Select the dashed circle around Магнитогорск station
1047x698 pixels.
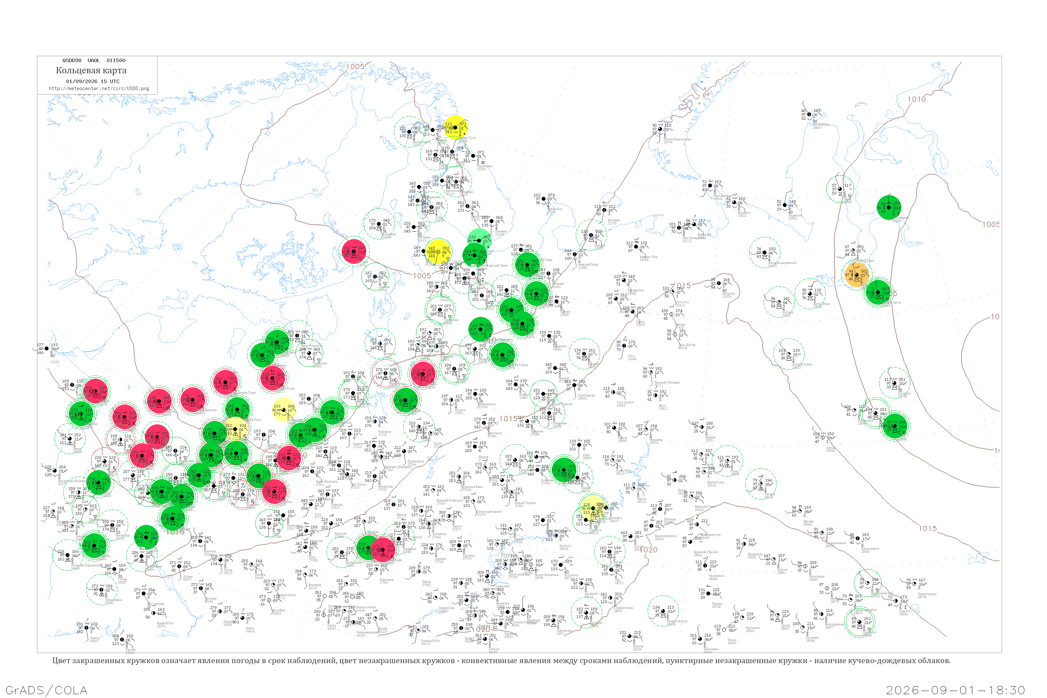pos(663,611)
